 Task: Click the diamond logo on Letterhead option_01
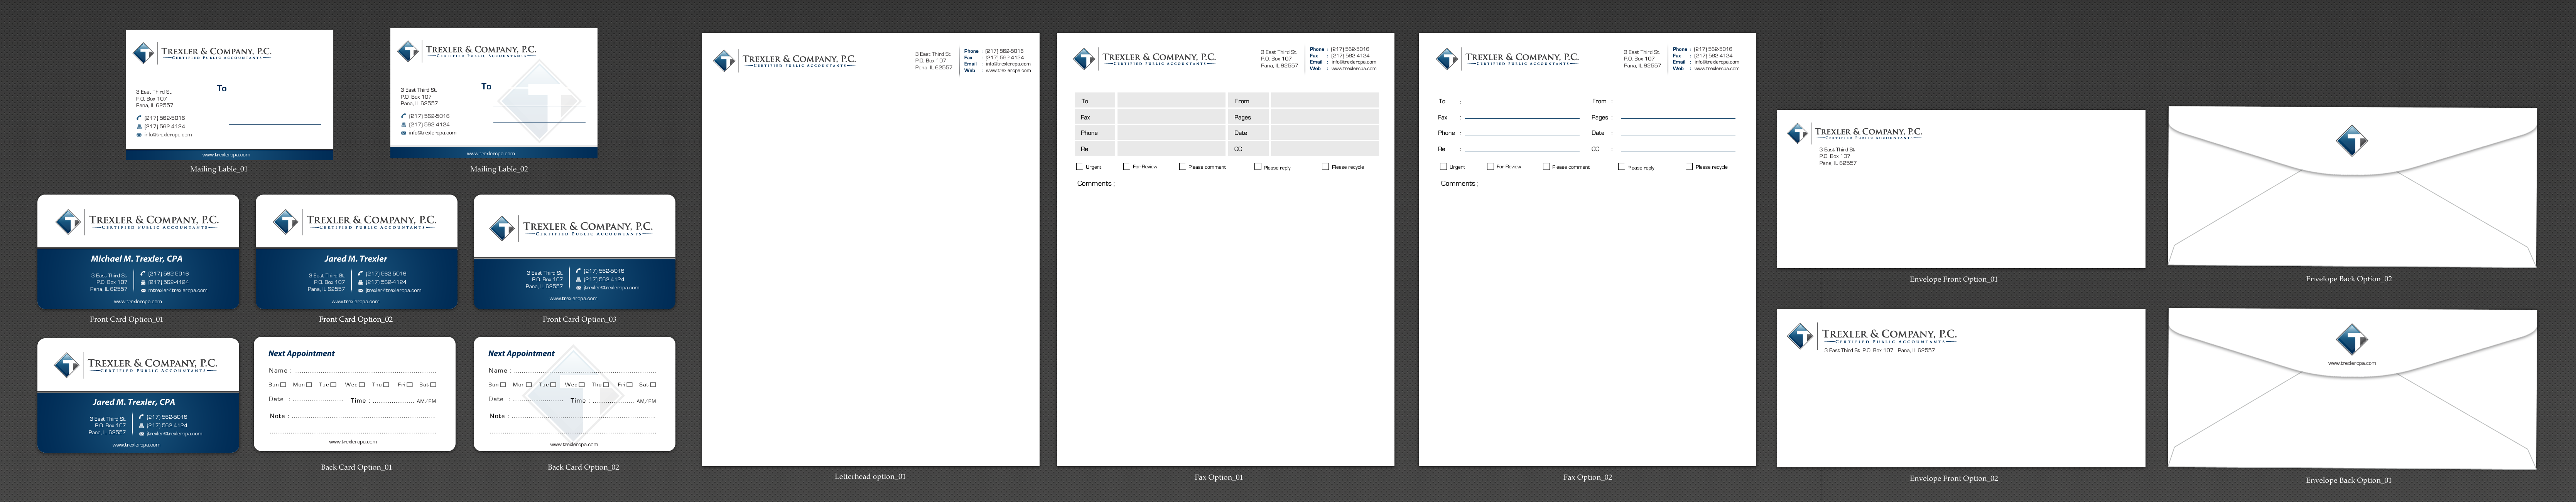tap(724, 61)
